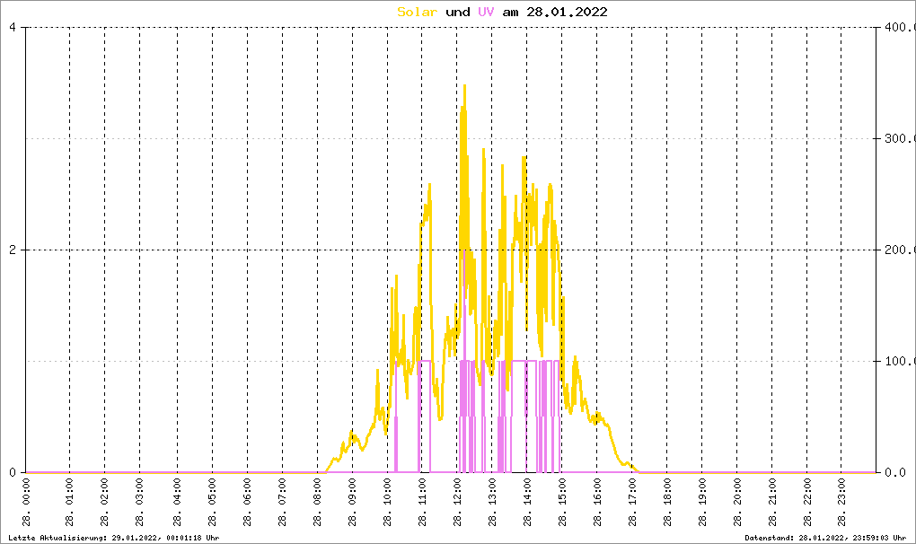
Task: Click the left axis value 4
Action: pos(13,27)
